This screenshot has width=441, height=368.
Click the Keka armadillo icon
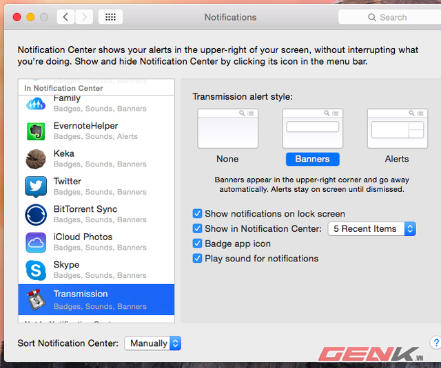coord(36,159)
